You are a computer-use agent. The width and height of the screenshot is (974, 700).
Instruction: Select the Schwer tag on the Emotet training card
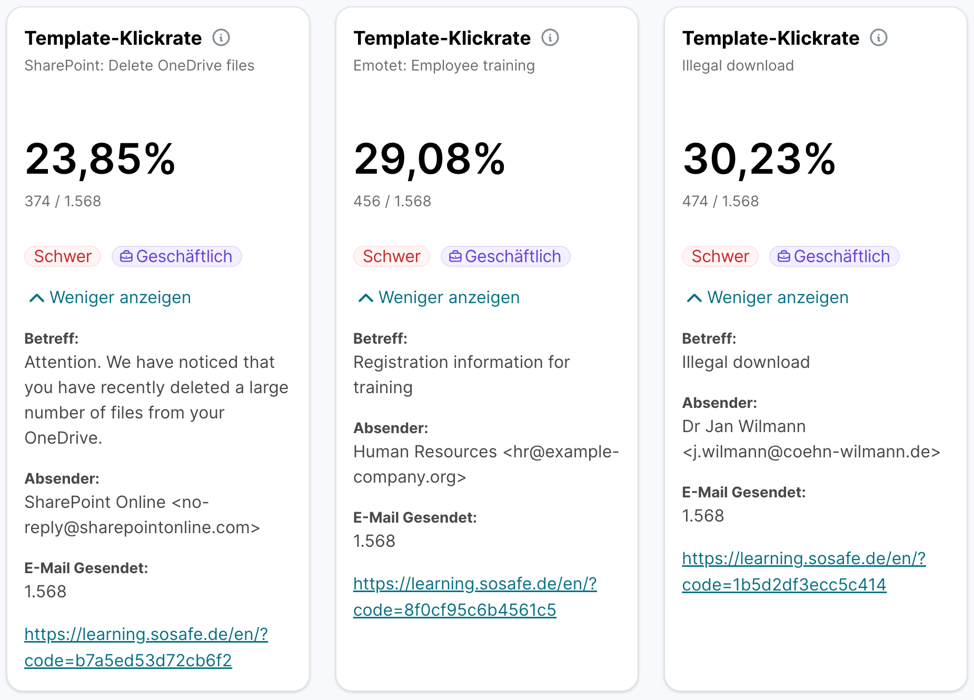(391, 256)
